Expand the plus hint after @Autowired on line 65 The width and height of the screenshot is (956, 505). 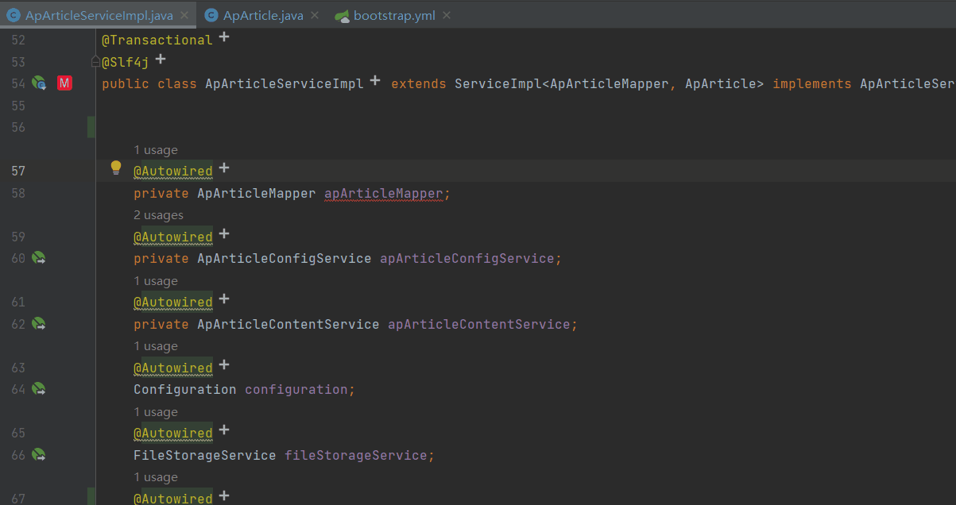(224, 430)
